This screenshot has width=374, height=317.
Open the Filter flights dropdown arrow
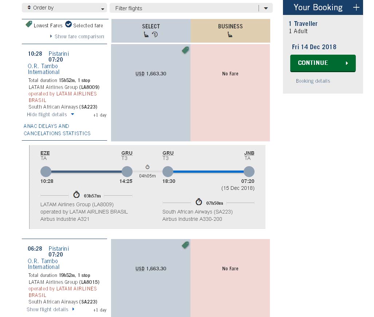(266, 8)
